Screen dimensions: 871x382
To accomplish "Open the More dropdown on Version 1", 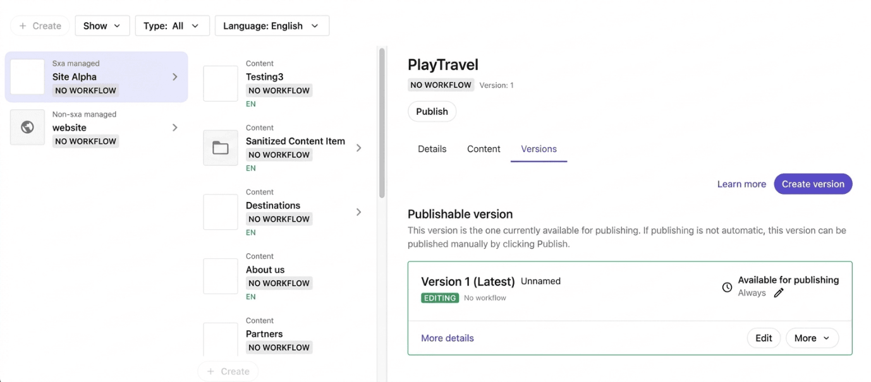I will (812, 338).
